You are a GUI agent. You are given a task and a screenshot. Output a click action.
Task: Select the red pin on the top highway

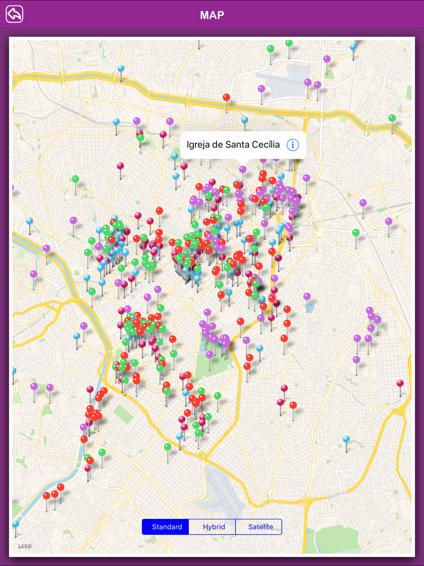tap(226, 98)
